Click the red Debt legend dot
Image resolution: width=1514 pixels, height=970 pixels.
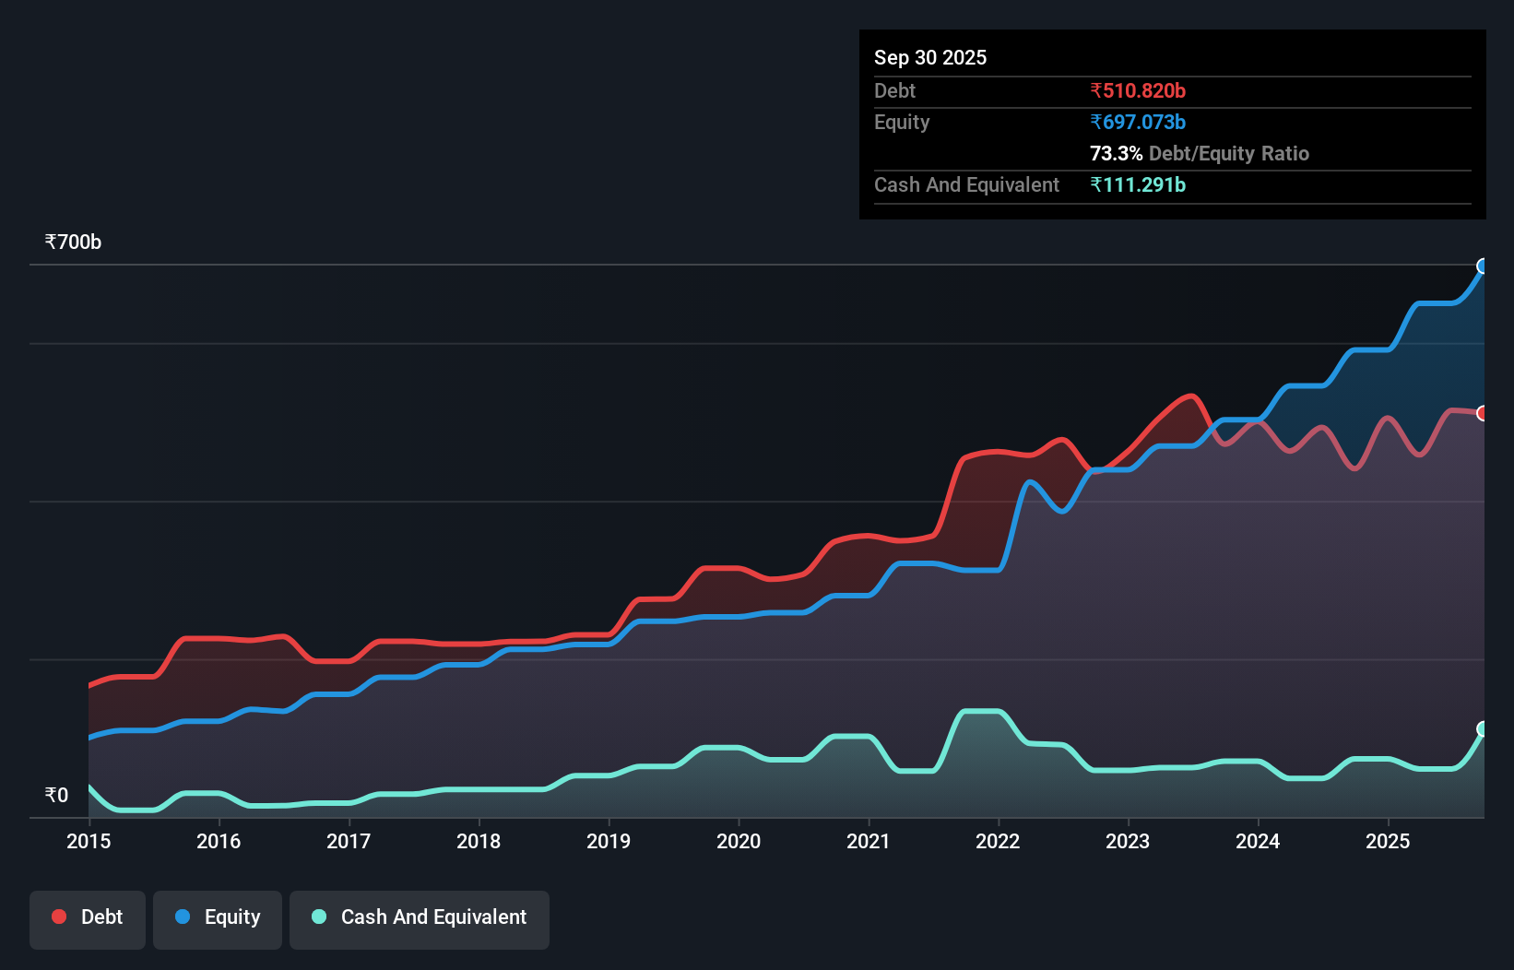tap(58, 917)
